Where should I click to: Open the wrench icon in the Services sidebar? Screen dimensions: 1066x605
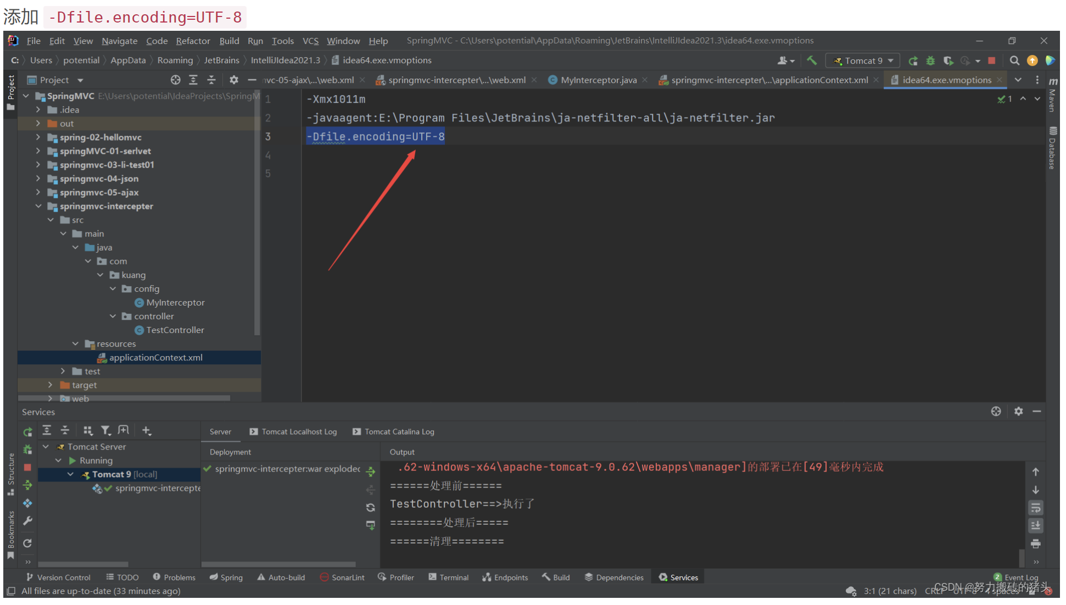[x=27, y=521]
